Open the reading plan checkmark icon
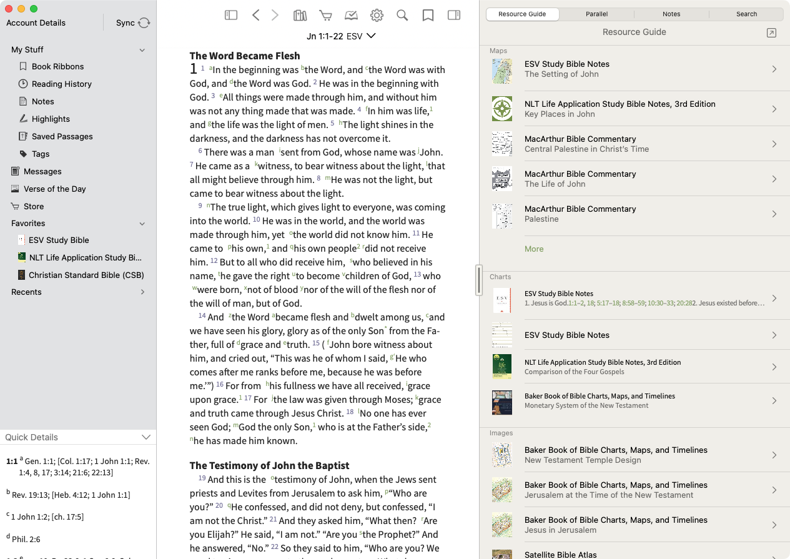The width and height of the screenshot is (790, 559). [352, 15]
